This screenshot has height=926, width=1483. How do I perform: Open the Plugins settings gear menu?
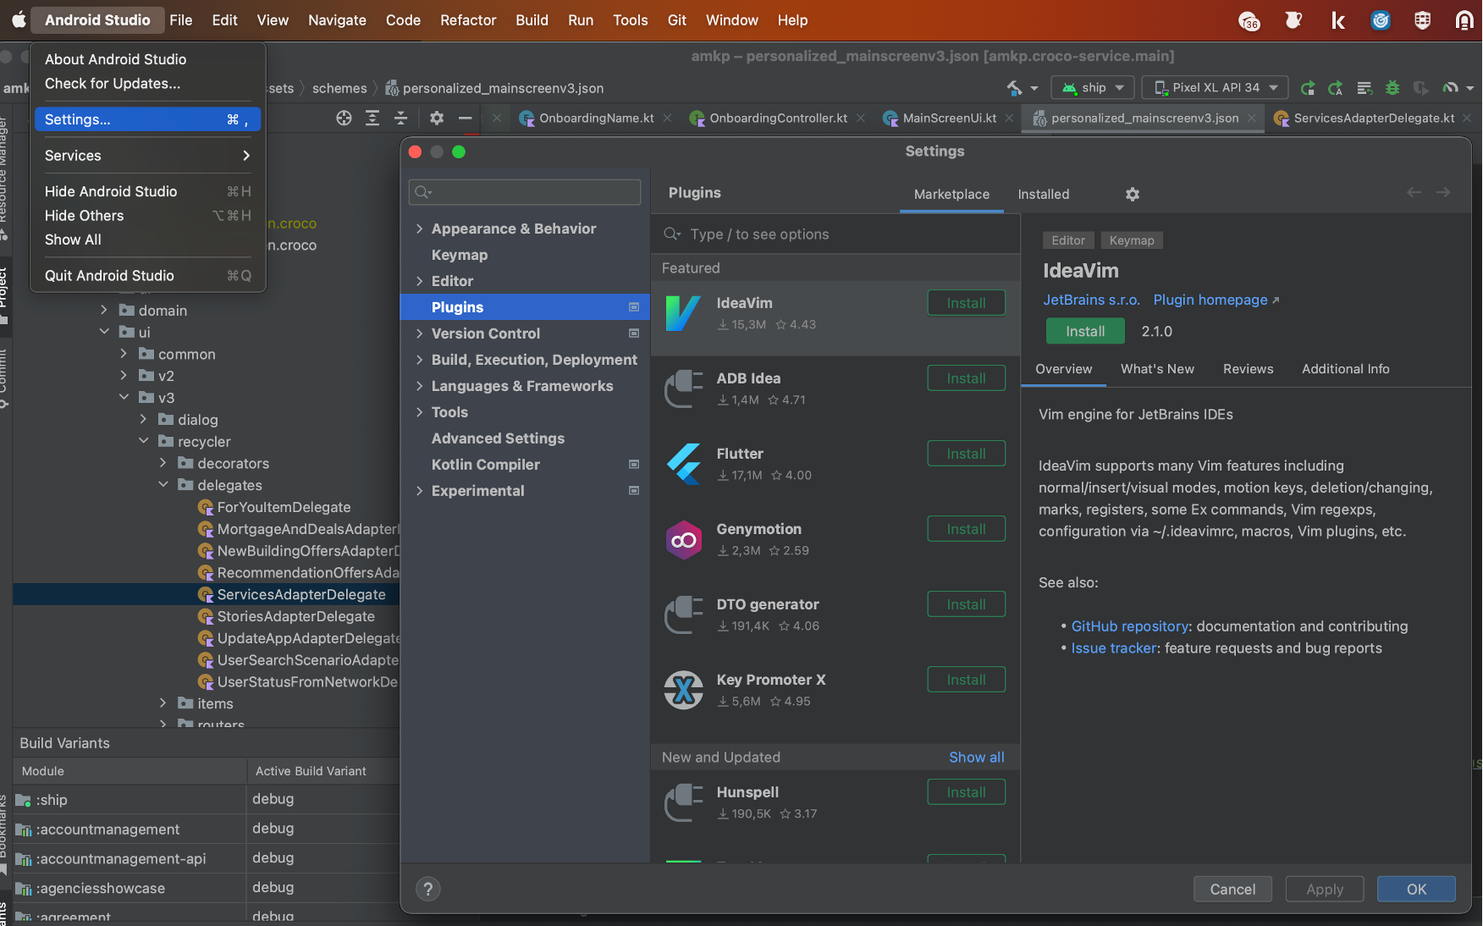[1133, 195]
